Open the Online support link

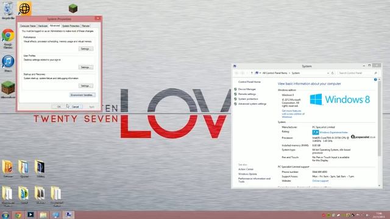pos(321,181)
